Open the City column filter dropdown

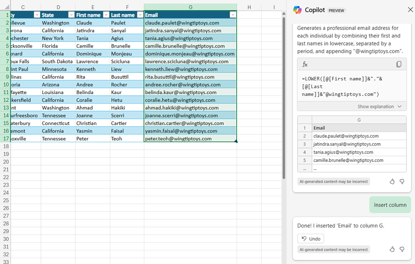coord(37,15)
